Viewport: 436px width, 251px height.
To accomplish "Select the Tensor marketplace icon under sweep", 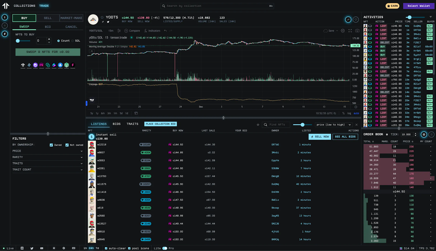I will (23, 65).
